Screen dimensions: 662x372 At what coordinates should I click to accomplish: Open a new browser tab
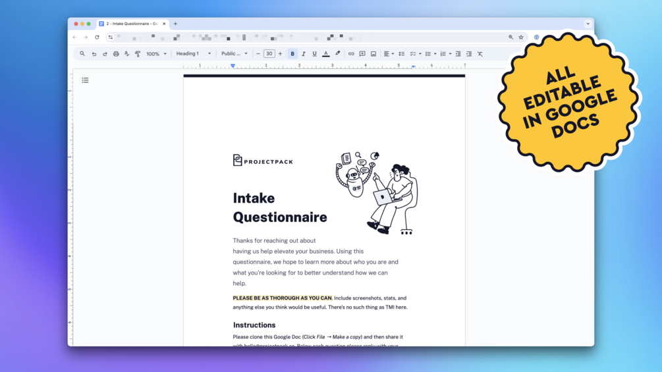(x=175, y=24)
